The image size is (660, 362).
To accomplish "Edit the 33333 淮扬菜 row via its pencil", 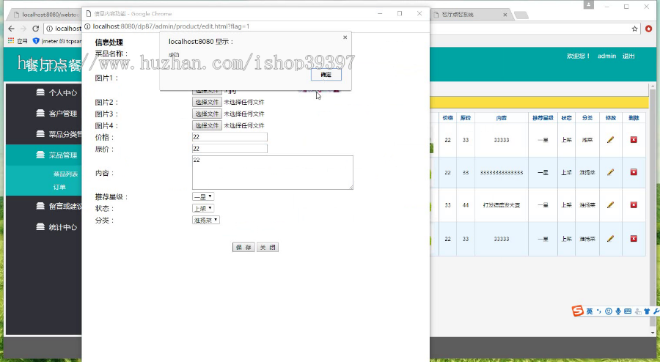I will click(x=610, y=238).
